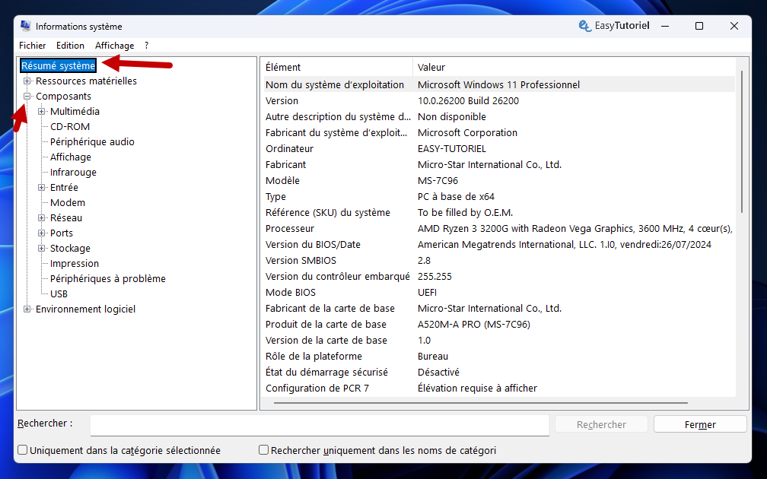Select the Multimédia tree item

coord(75,112)
